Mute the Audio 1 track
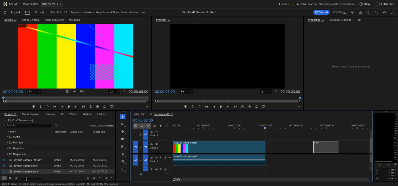The height and width of the screenshot is (186, 398). (x=156, y=157)
